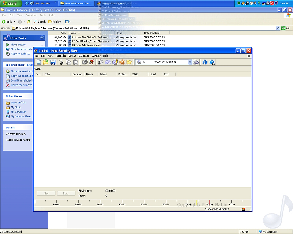293x234 pixels.
Task: Click the Copy CD two-discs icon
Action: tap(108, 62)
